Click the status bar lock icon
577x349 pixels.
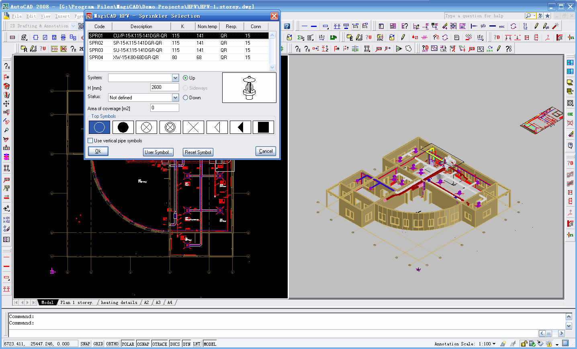tap(524, 343)
